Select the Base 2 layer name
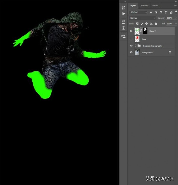Image resolution: width=178 pixels, height=185 pixels. (152, 31)
